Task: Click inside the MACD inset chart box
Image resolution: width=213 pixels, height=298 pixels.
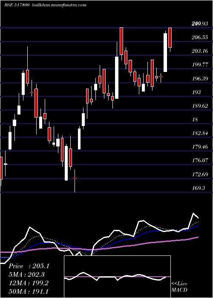Action: tap(117, 277)
